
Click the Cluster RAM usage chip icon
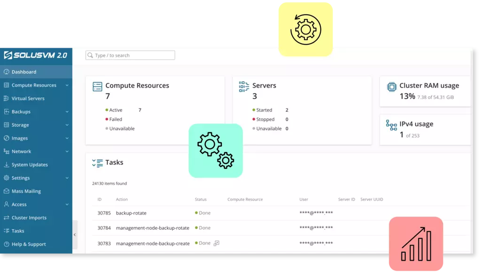391,86
